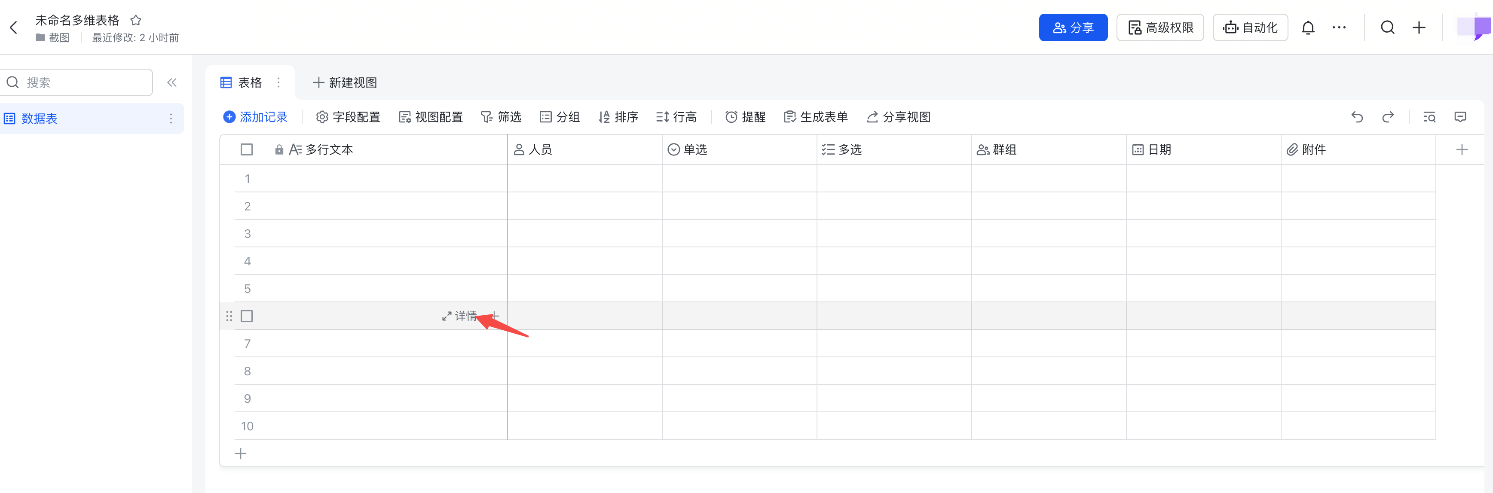The height and width of the screenshot is (493, 1493).
Task: Open the 自动化 automation panel
Action: point(1250,27)
